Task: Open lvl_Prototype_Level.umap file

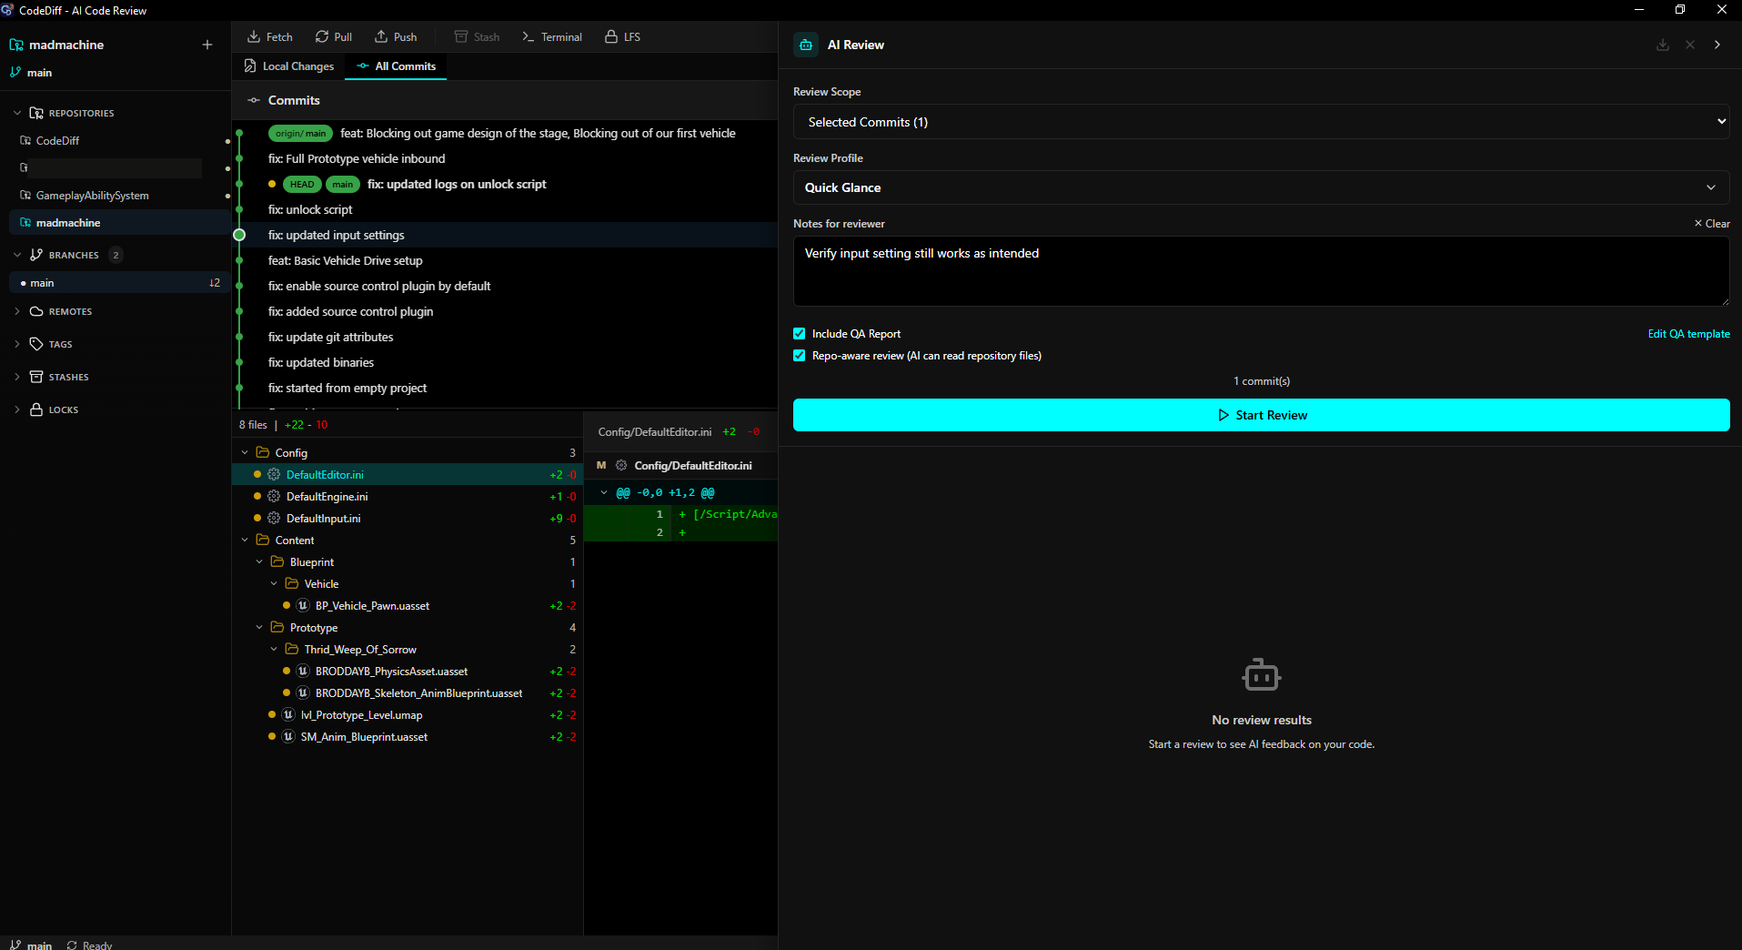Action: point(408,714)
